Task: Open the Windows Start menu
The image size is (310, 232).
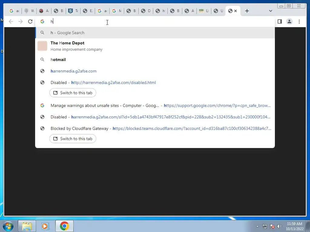Action: pos(8,226)
